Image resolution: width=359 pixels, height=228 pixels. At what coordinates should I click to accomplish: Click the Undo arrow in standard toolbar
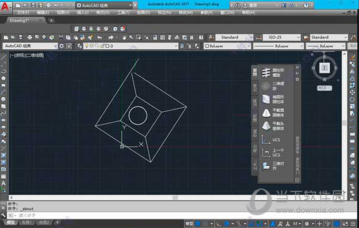pyautogui.click(x=100, y=37)
